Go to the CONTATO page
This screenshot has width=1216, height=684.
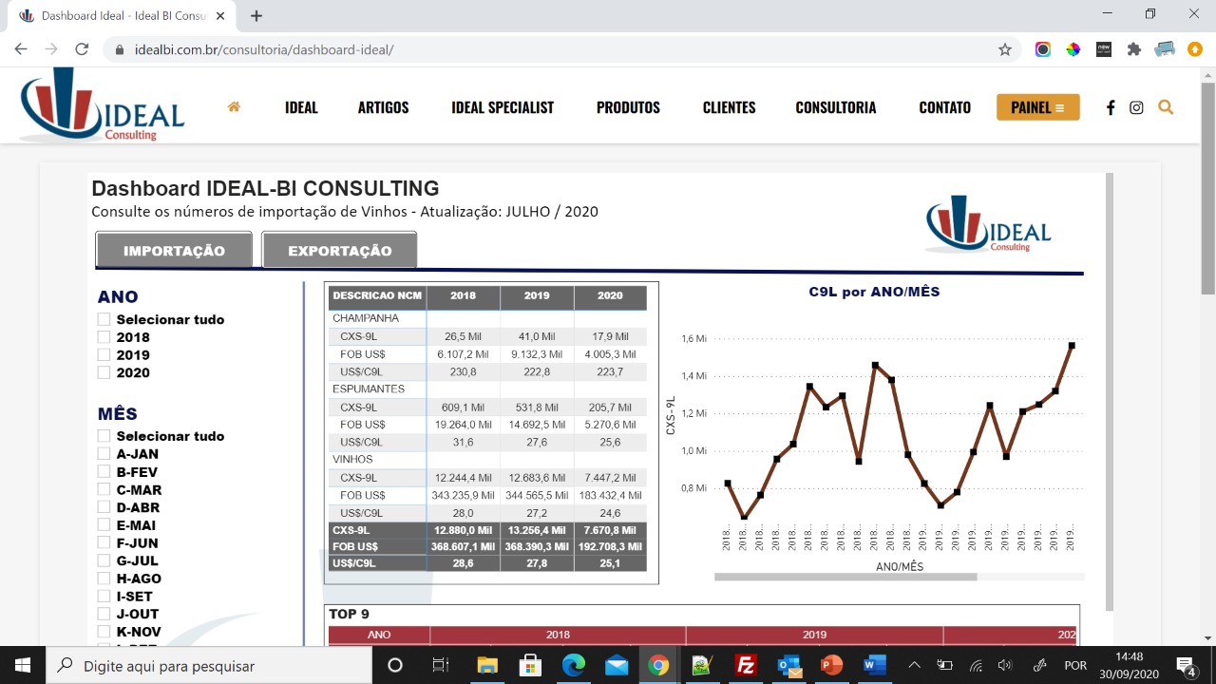pyautogui.click(x=945, y=107)
